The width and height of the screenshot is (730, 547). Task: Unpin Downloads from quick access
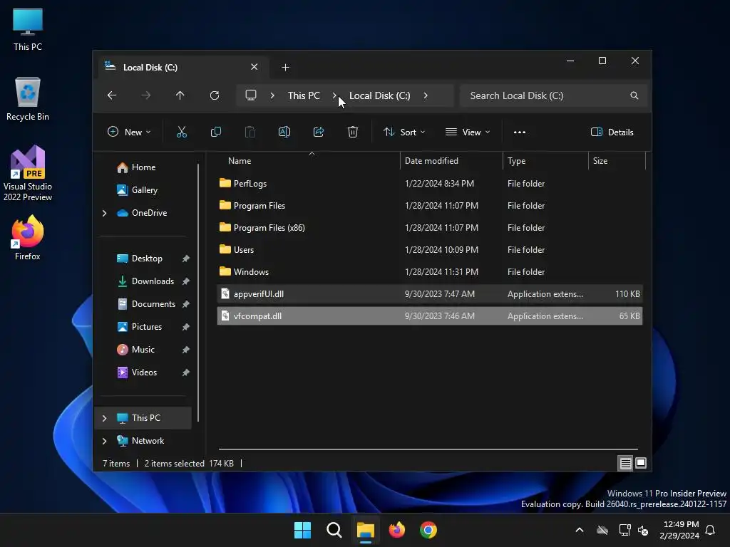[186, 281]
